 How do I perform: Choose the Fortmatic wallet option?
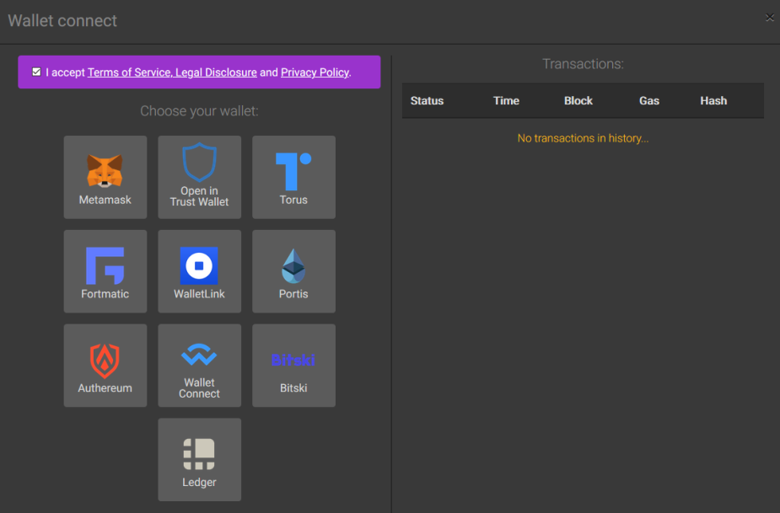[x=105, y=271]
